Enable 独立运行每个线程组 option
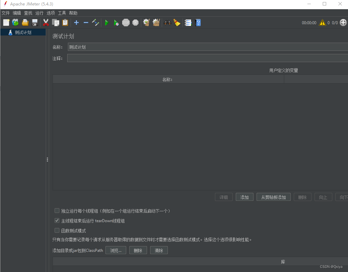 tap(57, 211)
